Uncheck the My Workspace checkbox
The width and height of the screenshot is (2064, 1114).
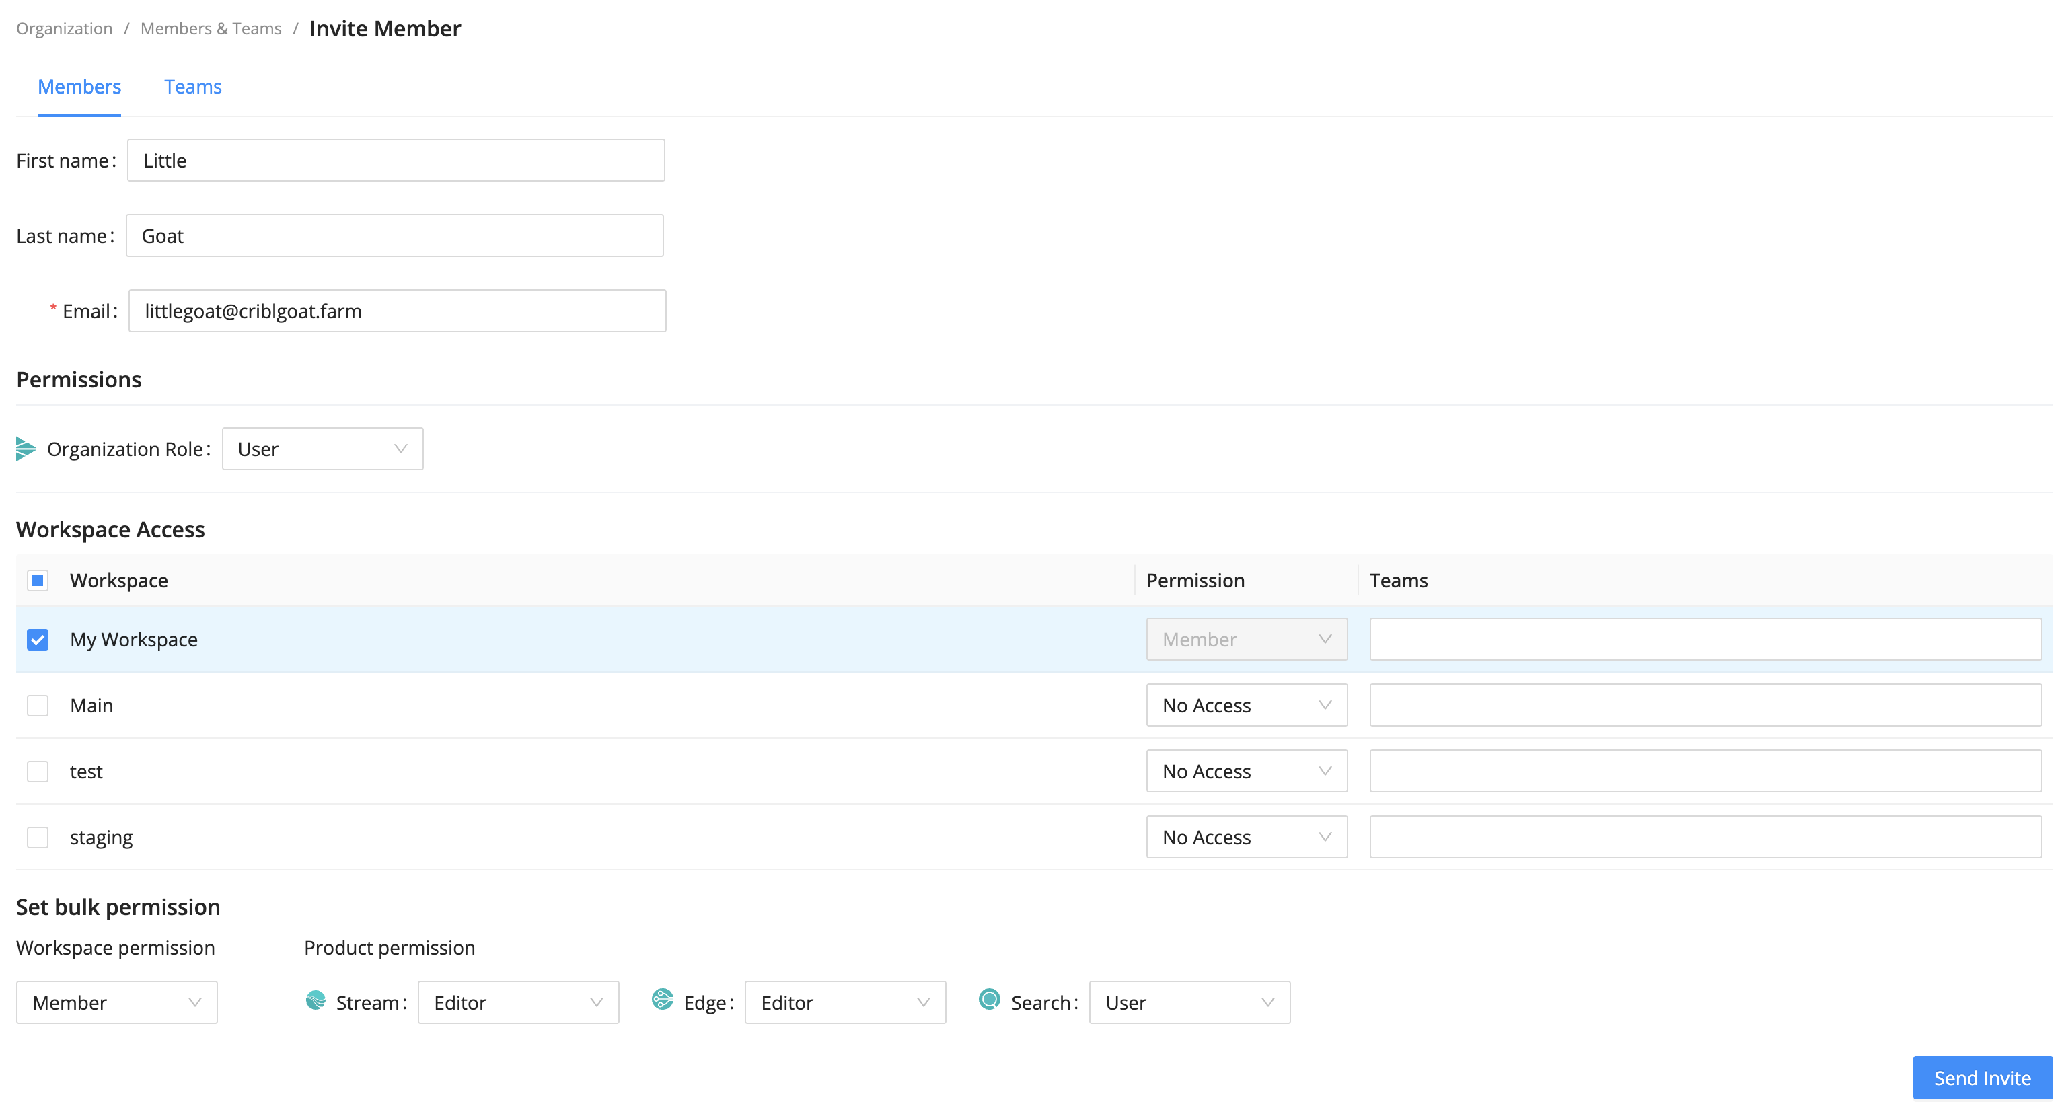[x=38, y=640]
